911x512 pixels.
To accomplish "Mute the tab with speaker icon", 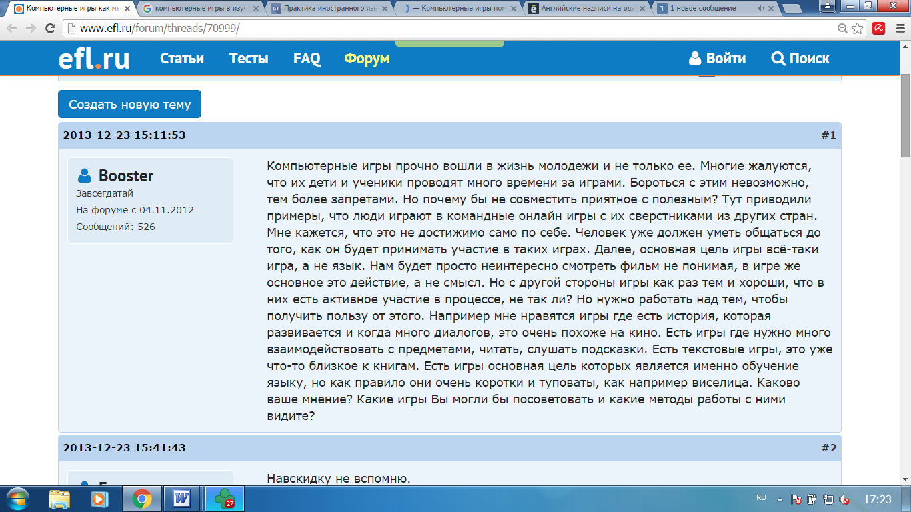I will [x=762, y=9].
